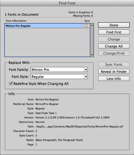This screenshot has height=155, width=134.
Task: Click the Version string in Info
Action: click(72, 117)
